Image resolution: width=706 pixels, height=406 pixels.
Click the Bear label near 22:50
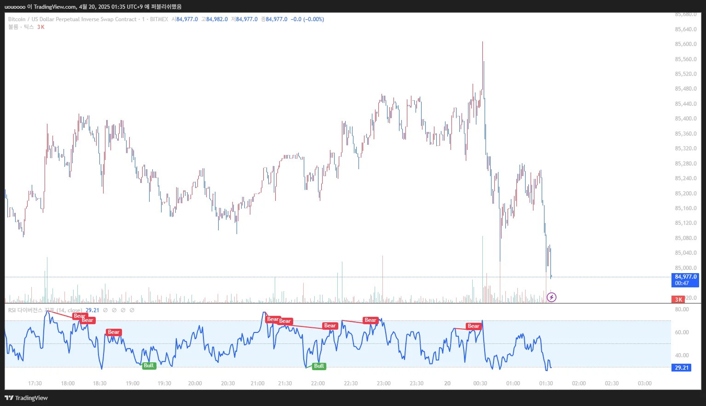pyautogui.click(x=370, y=320)
